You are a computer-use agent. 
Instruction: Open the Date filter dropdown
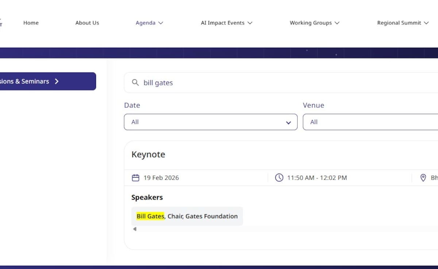tap(211, 122)
